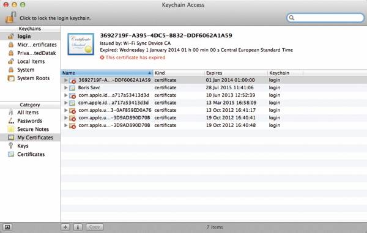367x233 pixels.
Task: Click the green zoom window button
Action: click(x=23, y=5)
